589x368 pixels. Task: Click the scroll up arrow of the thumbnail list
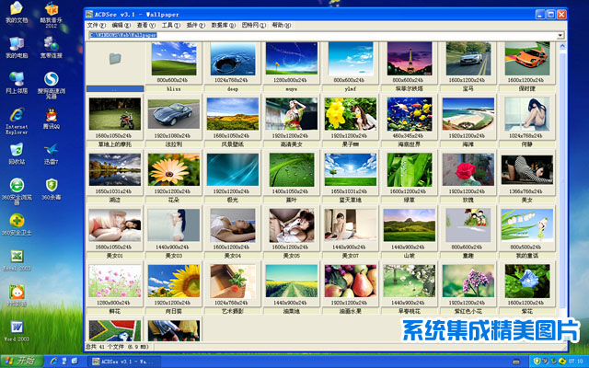[562, 46]
